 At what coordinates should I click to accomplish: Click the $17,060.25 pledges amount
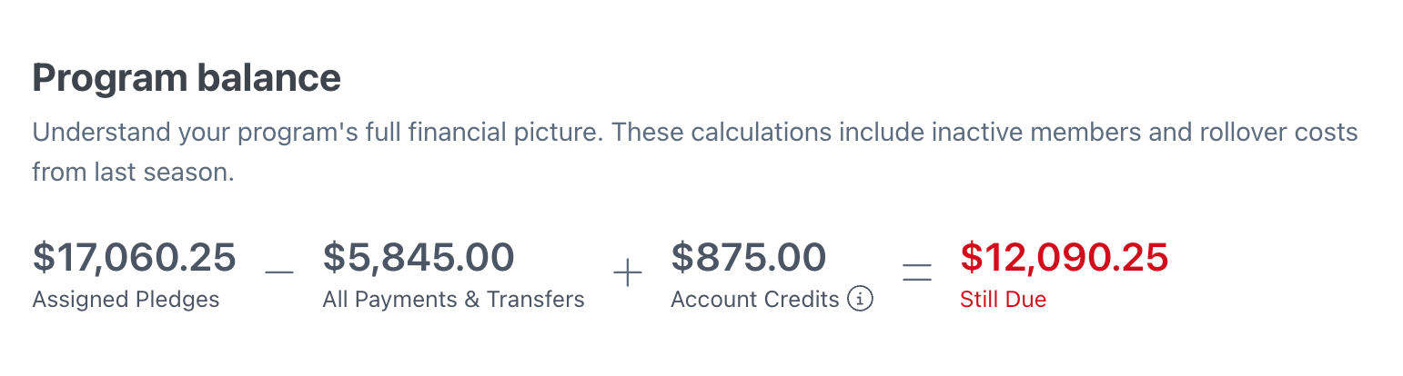(x=135, y=257)
